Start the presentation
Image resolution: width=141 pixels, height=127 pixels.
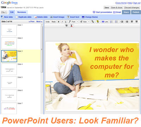pos(102,12)
